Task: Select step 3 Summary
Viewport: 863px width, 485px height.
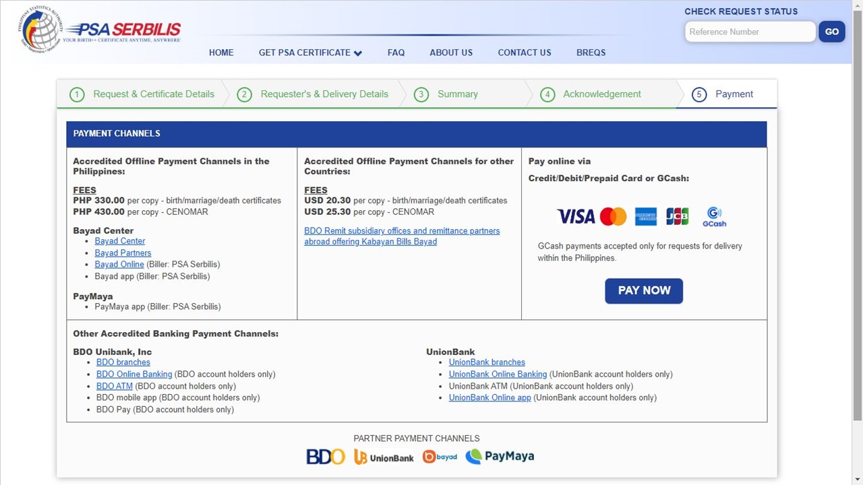Action: [x=446, y=94]
